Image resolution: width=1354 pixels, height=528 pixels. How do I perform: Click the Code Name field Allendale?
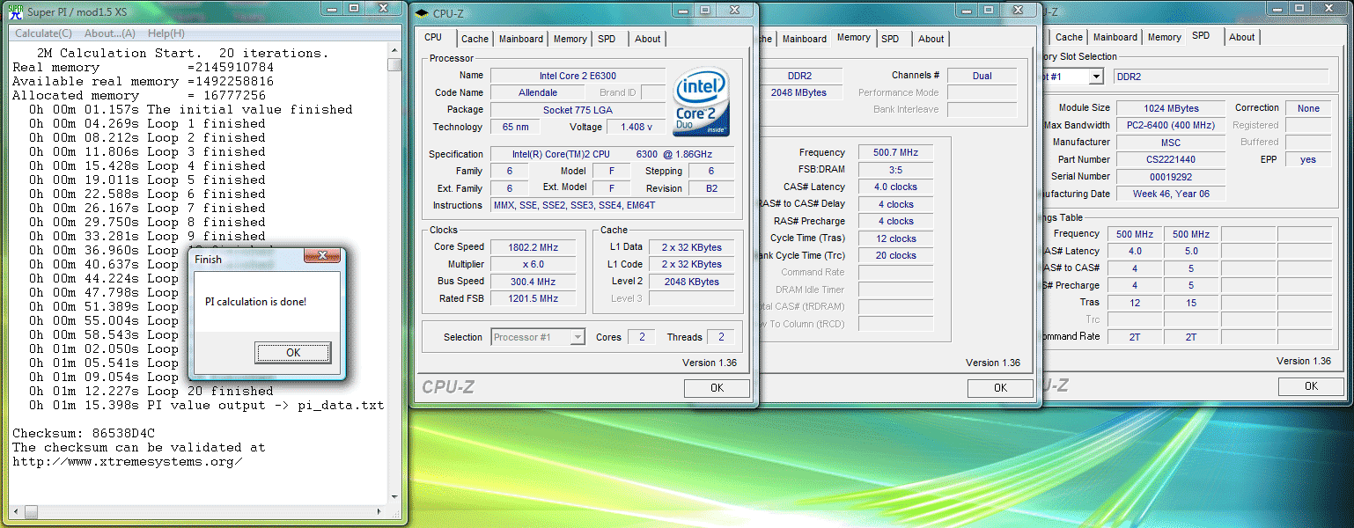coord(538,92)
